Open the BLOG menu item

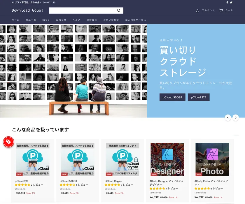click(x=46, y=20)
